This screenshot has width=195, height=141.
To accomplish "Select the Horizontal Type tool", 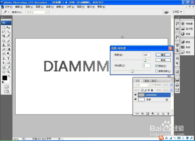I will [9, 58].
